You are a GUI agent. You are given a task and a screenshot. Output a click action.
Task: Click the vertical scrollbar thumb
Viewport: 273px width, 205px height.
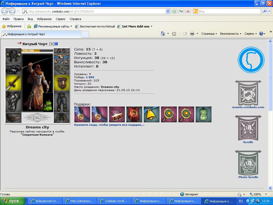click(x=270, y=77)
